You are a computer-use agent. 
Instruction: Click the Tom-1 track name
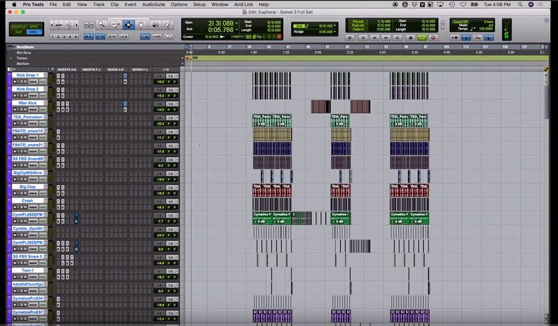coord(28,270)
